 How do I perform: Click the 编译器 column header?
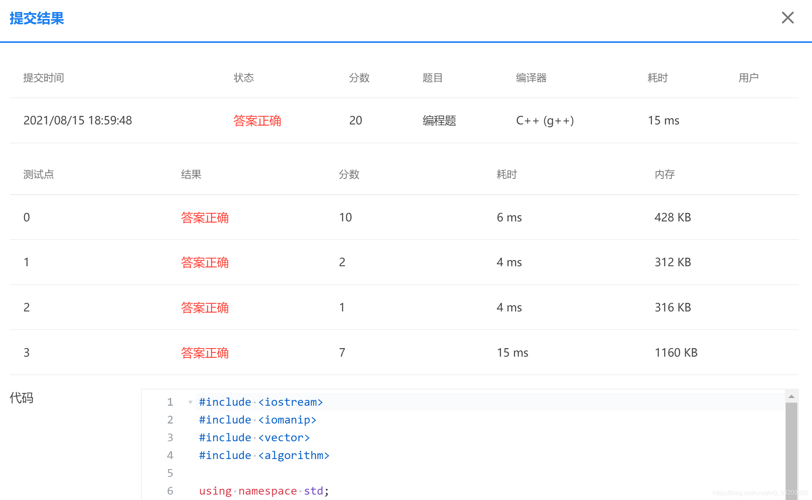click(x=531, y=78)
